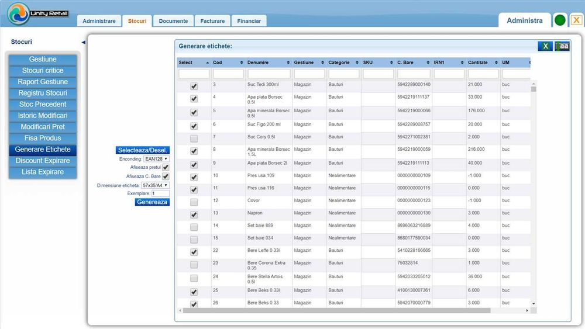Image resolution: width=585 pixels, height=329 pixels.
Task: Click the Excel export icon
Action: pos(545,46)
